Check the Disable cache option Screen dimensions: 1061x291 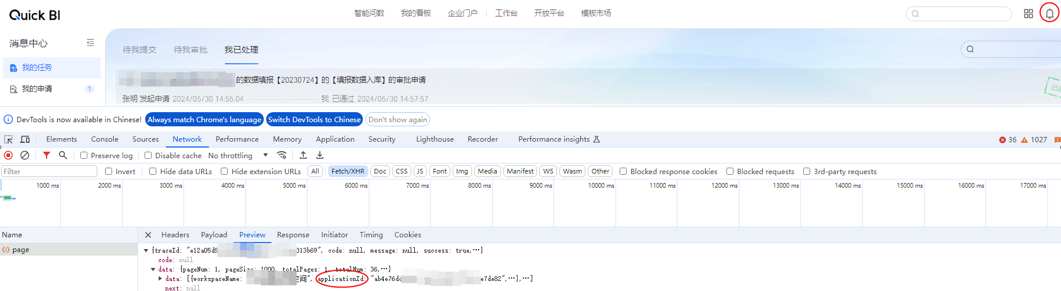click(148, 156)
